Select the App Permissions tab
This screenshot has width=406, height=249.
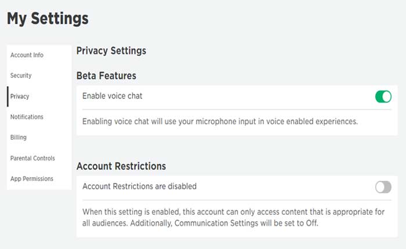[x=32, y=179]
